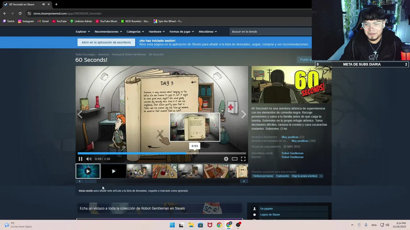Show next media with right arrow on video
This screenshot has height=230, width=410.
point(243,114)
